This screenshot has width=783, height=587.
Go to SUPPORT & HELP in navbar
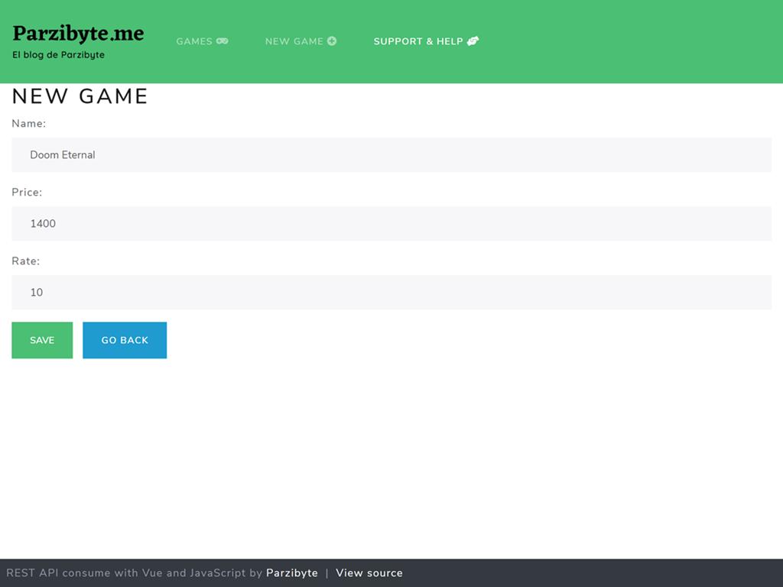(x=418, y=41)
